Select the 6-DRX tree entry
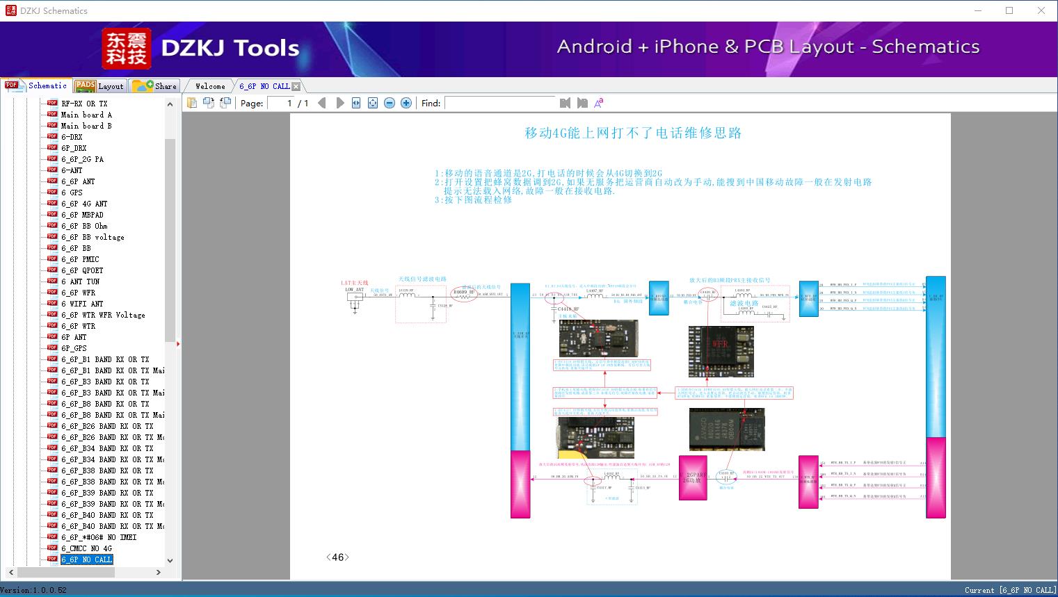 pos(72,137)
